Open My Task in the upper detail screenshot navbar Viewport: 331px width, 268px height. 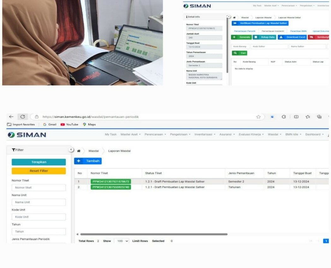click(257, 6)
